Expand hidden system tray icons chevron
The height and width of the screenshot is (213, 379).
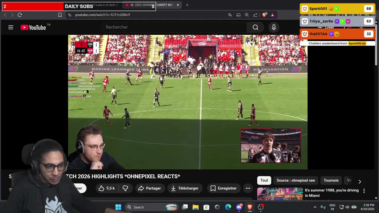(x=315, y=207)
